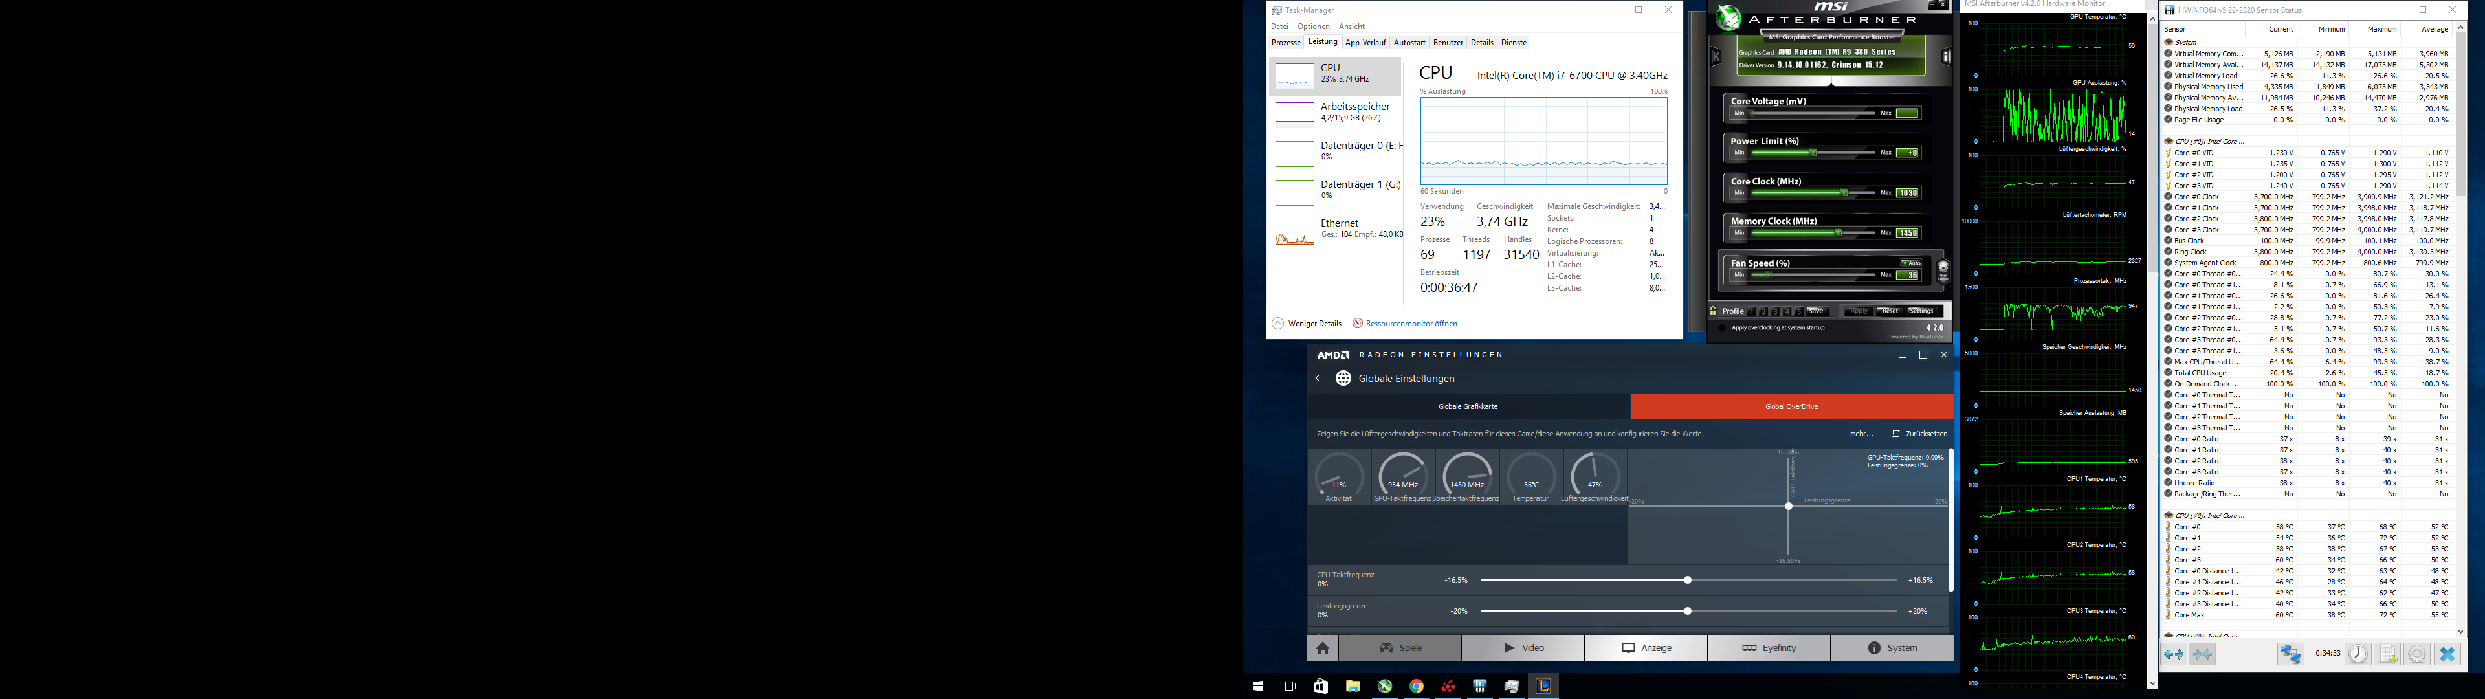Toggle Fan Speed Auto button
2485x699 pixels.
coord(1910,263)
